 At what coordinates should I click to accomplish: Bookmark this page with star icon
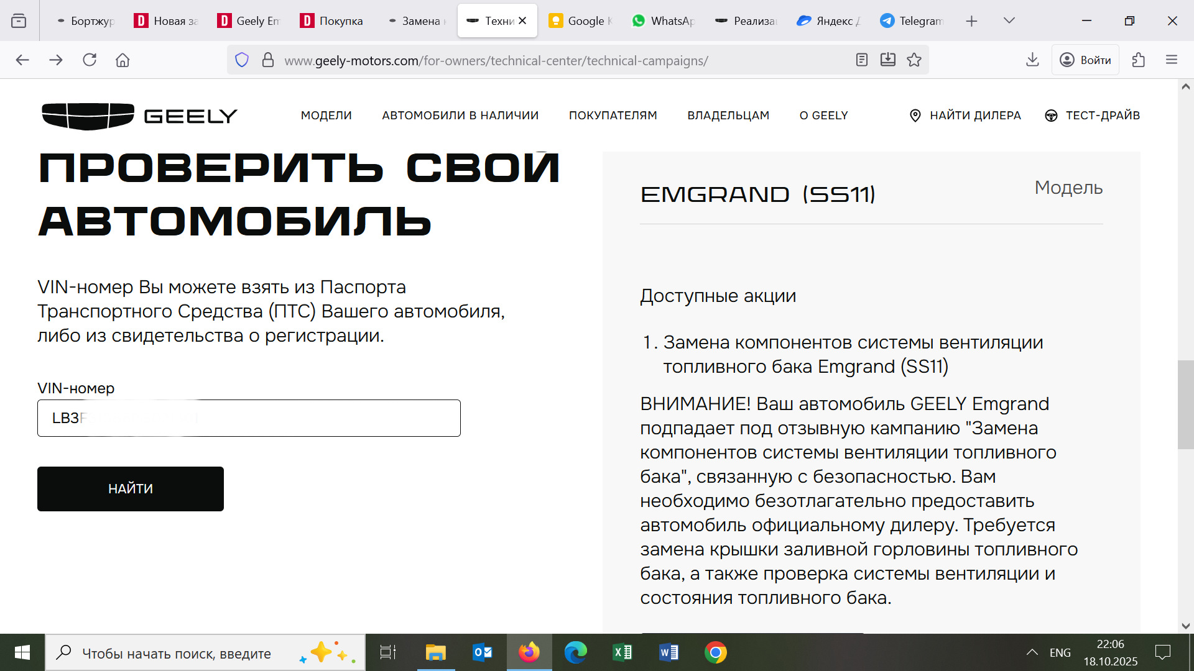(914, 60)
